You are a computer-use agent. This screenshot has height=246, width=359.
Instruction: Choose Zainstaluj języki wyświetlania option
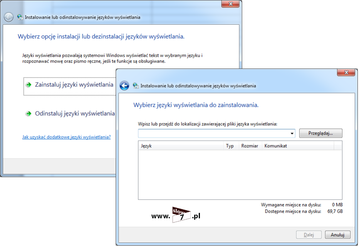click(70, 86)
